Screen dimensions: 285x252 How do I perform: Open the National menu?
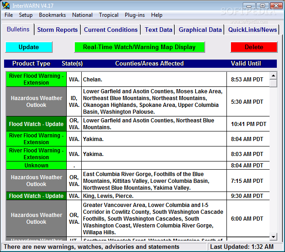(82, 15)
